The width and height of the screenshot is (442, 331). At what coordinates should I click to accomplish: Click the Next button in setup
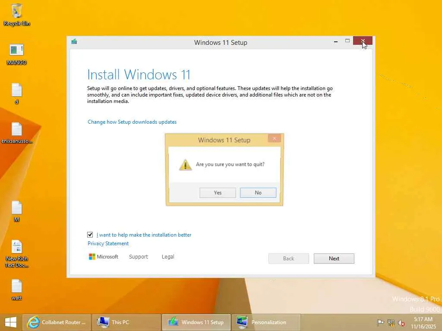pos(334,259)
